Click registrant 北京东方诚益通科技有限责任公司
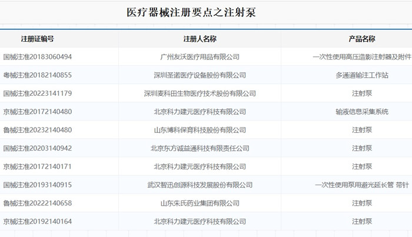The width and height of the screenshot is (412, 237). pyautogui.click(x=200, y=148)
